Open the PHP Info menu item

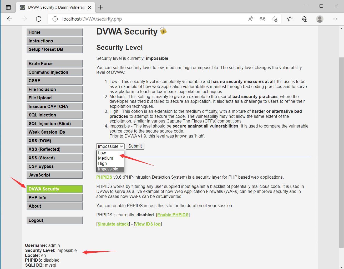pyautogui.click(x=54, y=198)
